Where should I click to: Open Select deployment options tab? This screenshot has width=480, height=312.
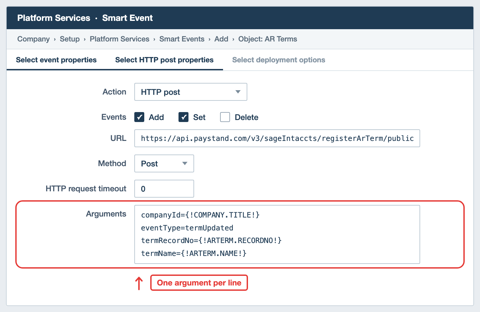tap(279, 60)
